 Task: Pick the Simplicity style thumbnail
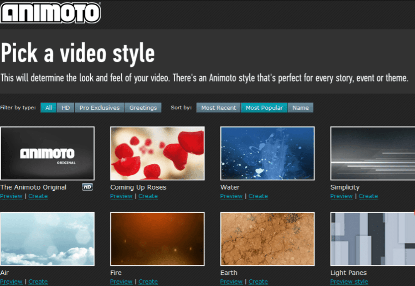pyautogui.click(x=373, y=153)
